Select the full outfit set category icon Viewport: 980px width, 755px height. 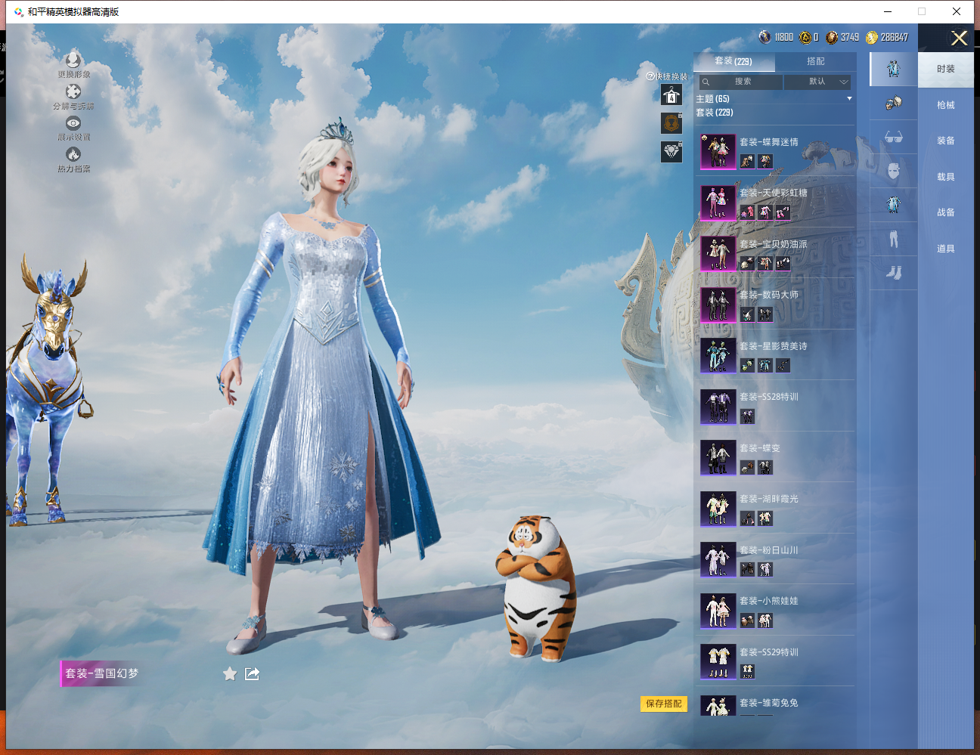(x=894, y=69)
